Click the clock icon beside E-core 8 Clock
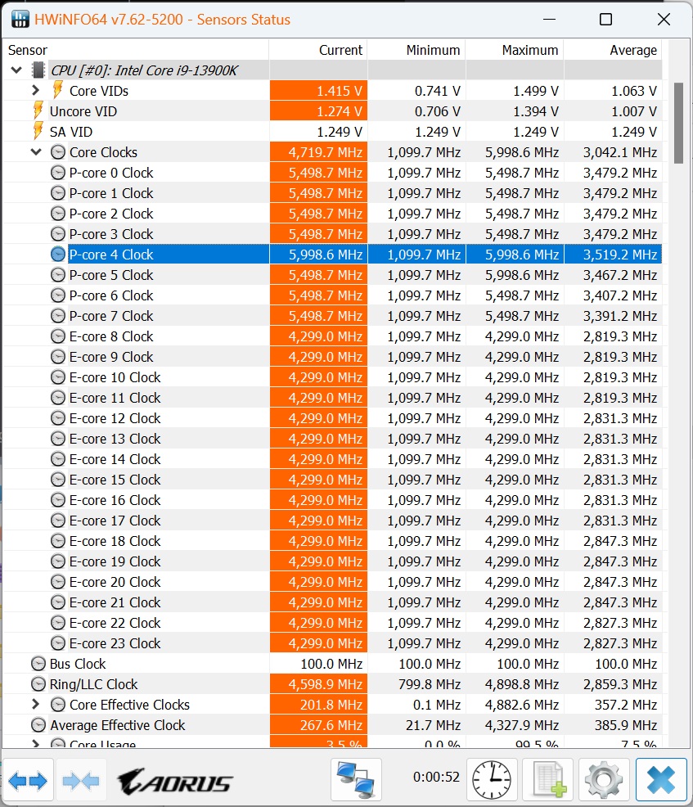Screen dimensions: 693x807 point(58,336)
